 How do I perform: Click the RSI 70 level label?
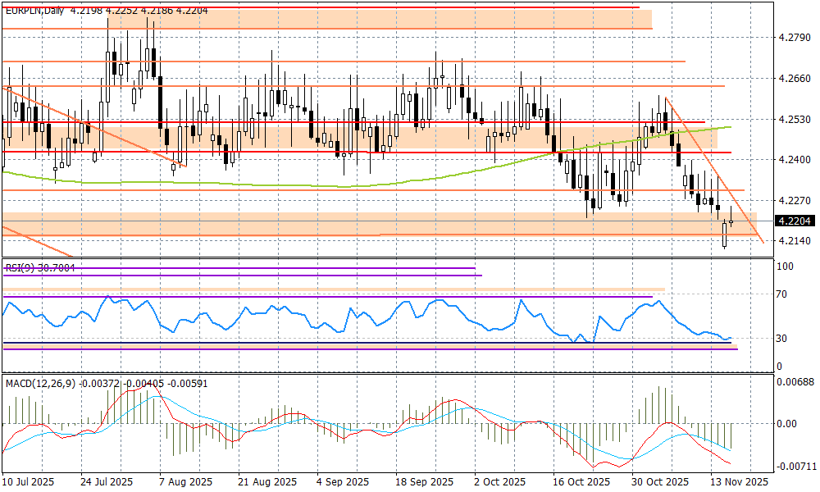click(784, 294)
